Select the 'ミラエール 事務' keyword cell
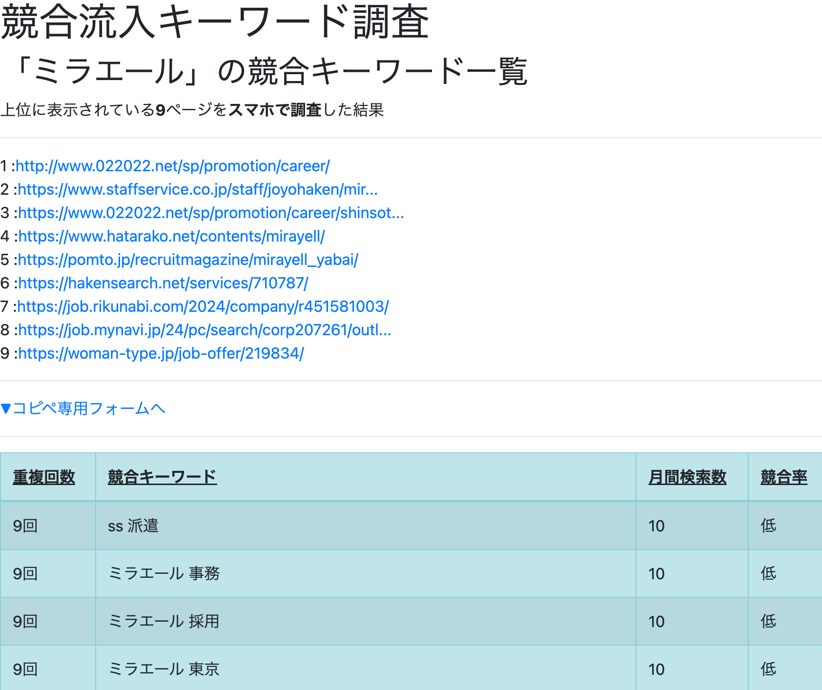 tap(366, 573)
